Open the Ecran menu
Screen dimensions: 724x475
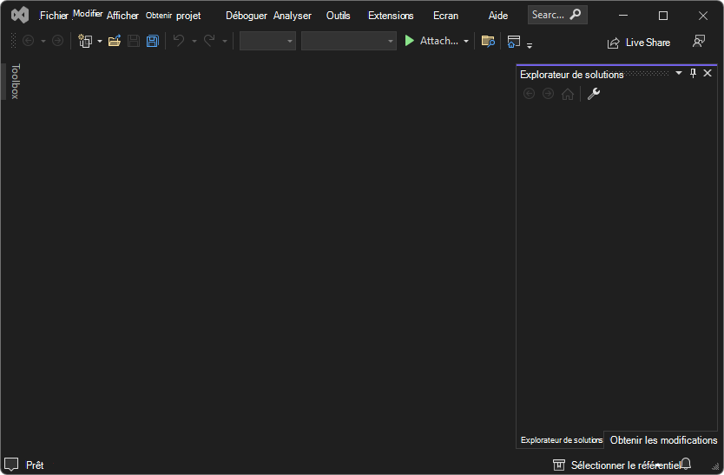pyautogui.click(x=445, y=16)
